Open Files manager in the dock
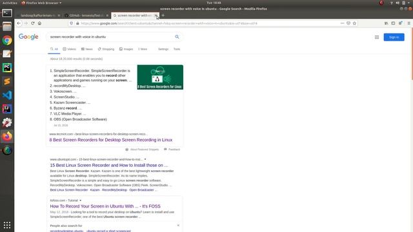Screen dimensions: 413x232 coord(7,26)
